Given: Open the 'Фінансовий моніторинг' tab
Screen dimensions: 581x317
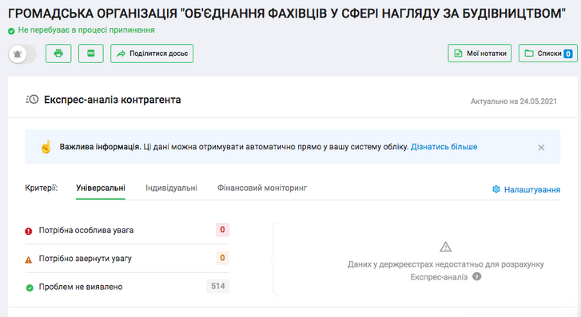Looking at the screenshot, I should [x=262, y=188].
